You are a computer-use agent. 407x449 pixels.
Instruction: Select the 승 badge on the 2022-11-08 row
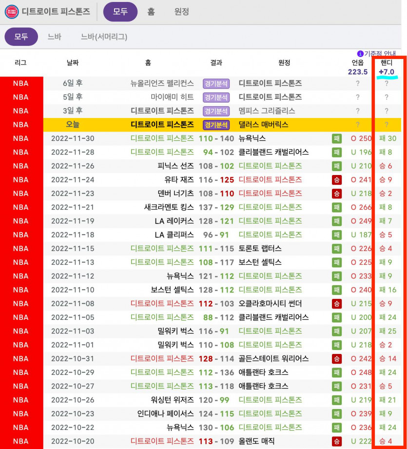point(337,304)
